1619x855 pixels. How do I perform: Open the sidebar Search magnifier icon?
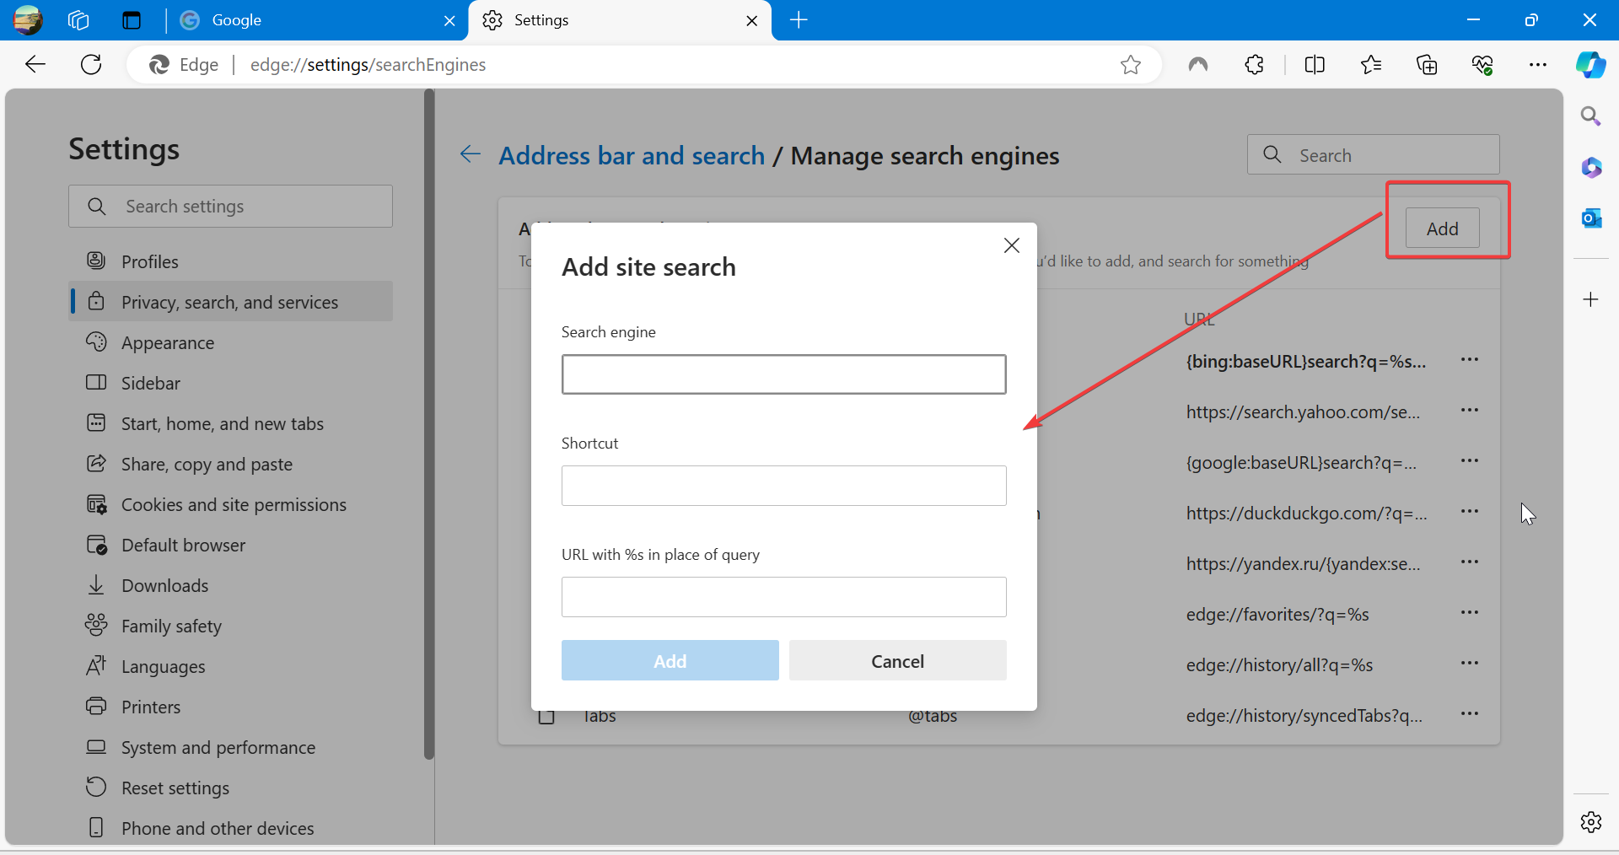pos(1591,116)
